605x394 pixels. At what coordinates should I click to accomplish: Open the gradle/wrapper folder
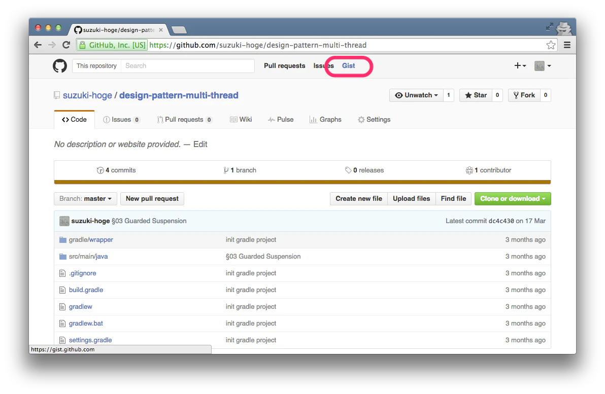click(91, 240)
